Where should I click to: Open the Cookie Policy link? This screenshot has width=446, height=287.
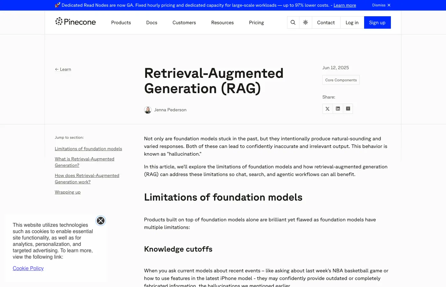coord(28,268)
